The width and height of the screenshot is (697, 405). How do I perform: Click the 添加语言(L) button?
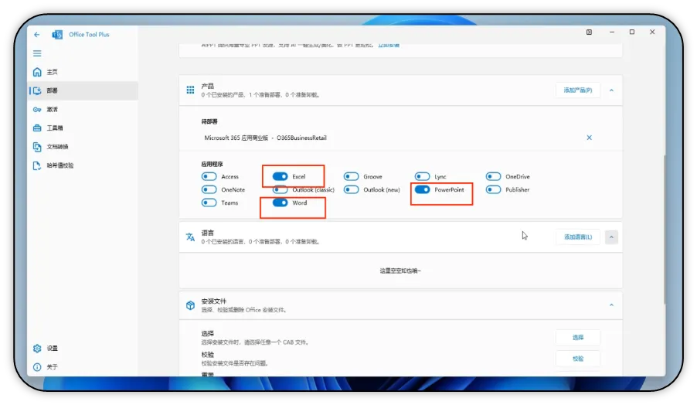(x=578, y=237)
